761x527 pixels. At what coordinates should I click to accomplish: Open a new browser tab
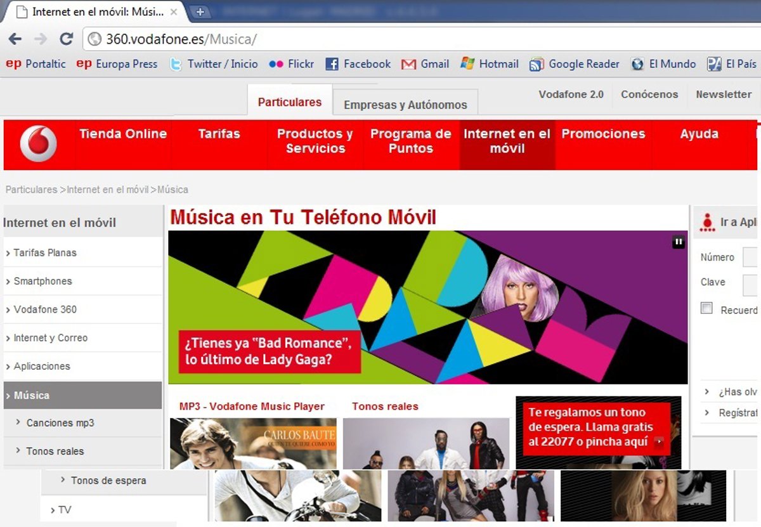tap(200, 11)
